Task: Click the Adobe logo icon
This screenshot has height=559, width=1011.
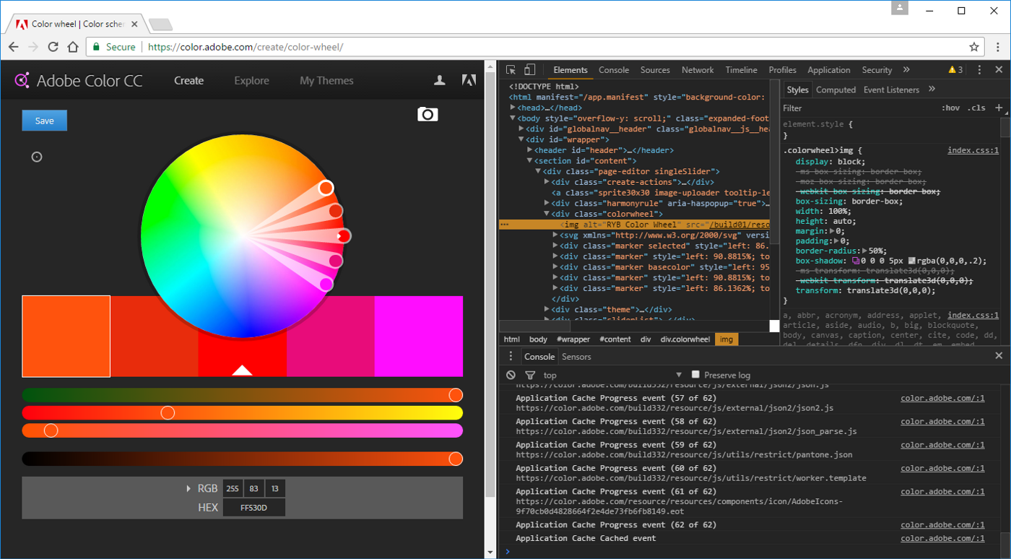Action: point(469,80)
